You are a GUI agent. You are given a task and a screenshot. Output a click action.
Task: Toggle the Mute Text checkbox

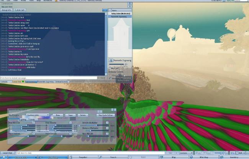(110, 68)
